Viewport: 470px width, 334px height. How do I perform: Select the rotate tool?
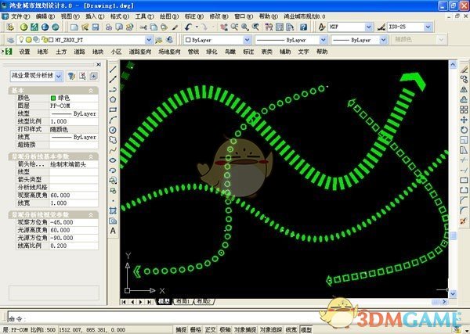(x=464, y=130)
